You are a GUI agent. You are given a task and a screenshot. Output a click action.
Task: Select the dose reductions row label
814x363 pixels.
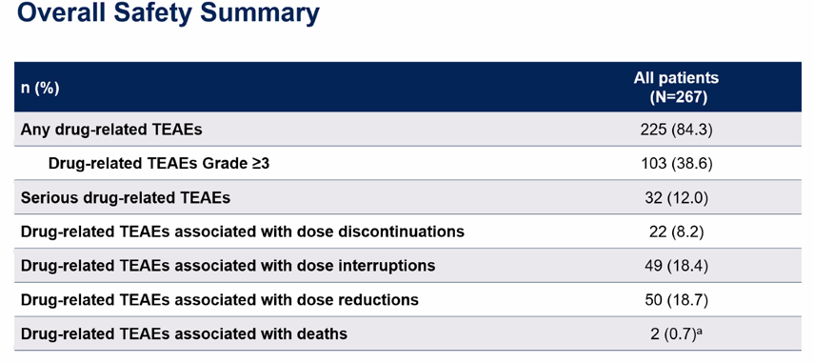coord(220,300)
